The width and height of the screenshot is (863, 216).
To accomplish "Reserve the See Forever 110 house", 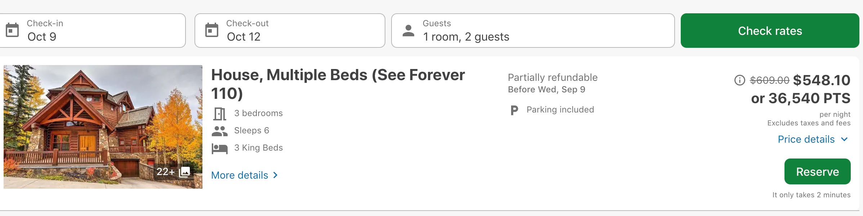I will 818,171.
